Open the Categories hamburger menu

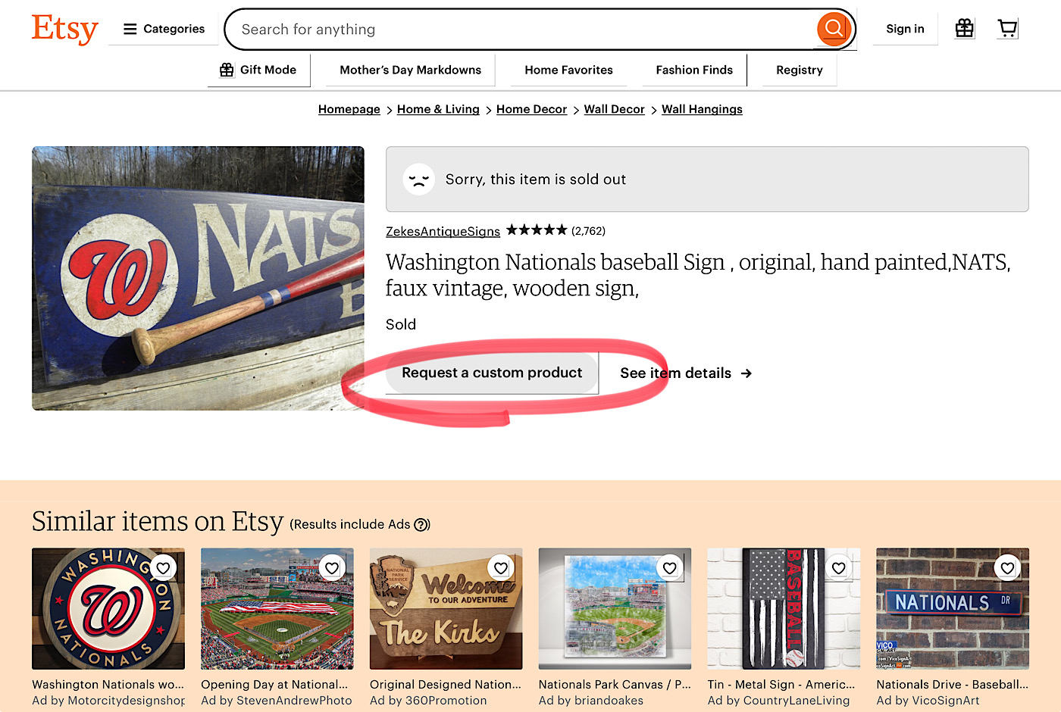click(164, 29)
